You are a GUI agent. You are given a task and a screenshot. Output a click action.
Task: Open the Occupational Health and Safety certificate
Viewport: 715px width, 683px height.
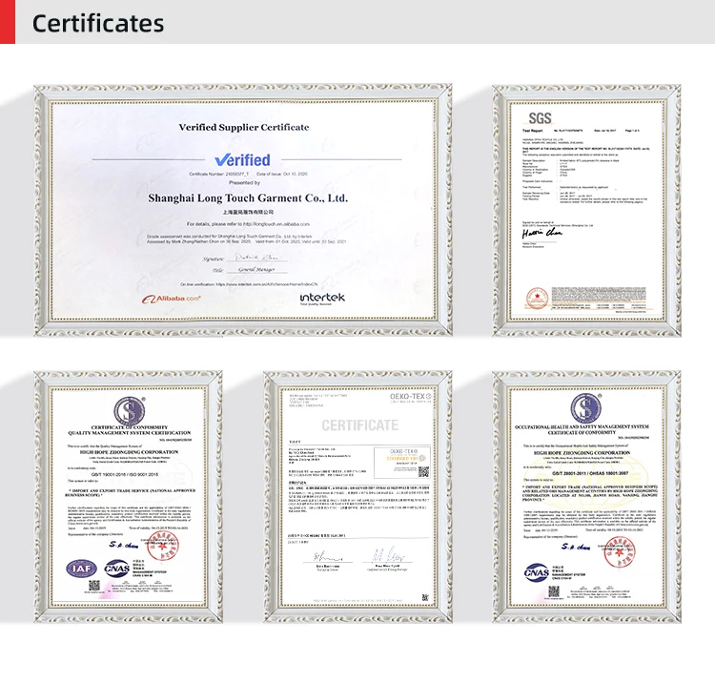click(586, 497)
